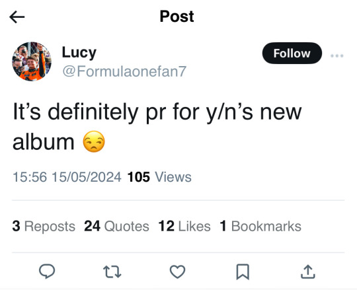Tap the repost arrows icon
This screenshot has width=357, height=292.
point(112,272)
